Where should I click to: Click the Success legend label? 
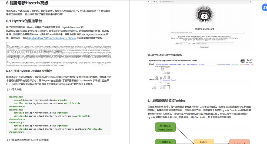coord(219,64)
